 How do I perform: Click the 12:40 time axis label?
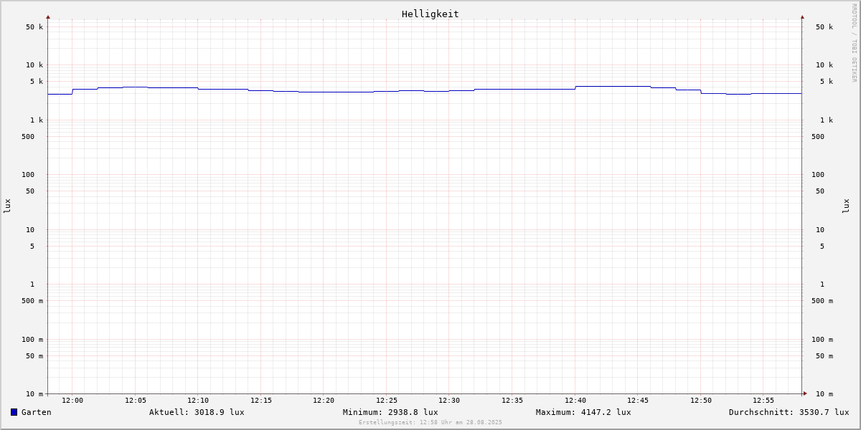coord(575,401)
